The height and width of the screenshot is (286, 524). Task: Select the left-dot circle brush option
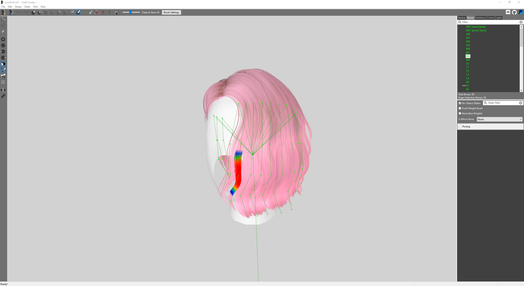click(3, 52)
